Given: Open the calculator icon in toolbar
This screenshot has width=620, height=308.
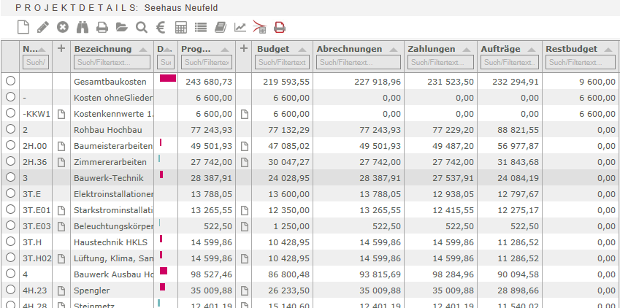Looking at the screenshot, I should 180,28.
